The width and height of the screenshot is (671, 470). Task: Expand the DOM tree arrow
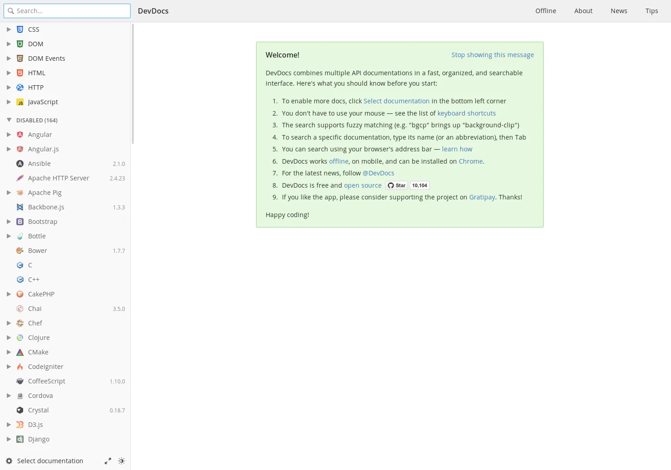tap(9, 44)
